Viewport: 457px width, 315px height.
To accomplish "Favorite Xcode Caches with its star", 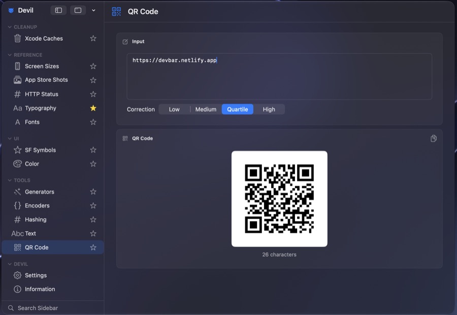I will tap(93, 38).
